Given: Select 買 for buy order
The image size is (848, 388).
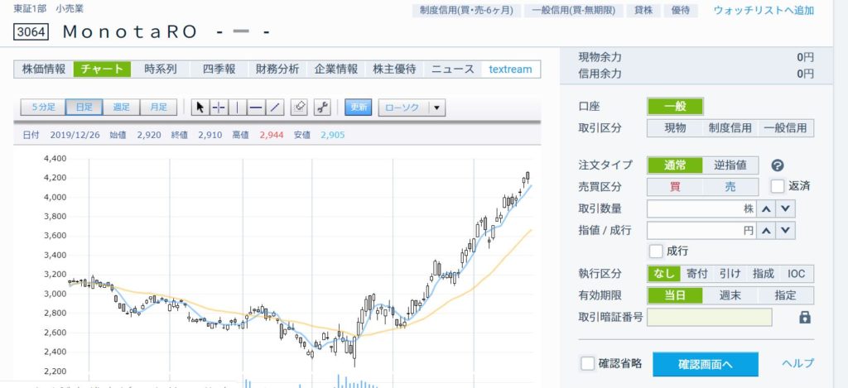Looking at the screenshot, I should point(675,187).
